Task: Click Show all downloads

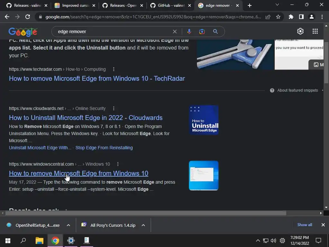Action: pos(305,225)
